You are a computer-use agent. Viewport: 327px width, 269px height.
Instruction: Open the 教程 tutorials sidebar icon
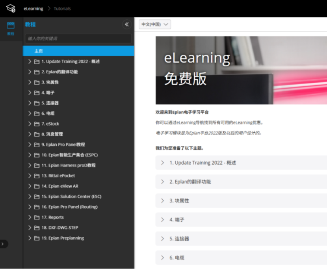click(x=11, y=28)
